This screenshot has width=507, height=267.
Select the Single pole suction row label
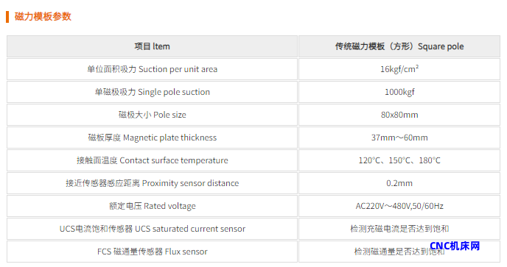point(152,92)
